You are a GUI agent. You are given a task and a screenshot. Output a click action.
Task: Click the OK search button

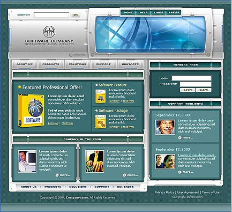[x=76, y=15]
